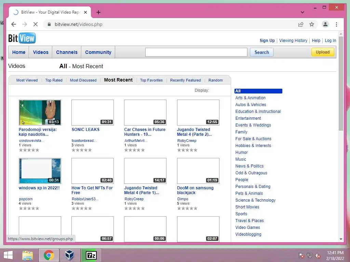Open the Dimpo uploader channel
Image resolution: width=350 pixels, height=262 pixels.
pos(183,199)
